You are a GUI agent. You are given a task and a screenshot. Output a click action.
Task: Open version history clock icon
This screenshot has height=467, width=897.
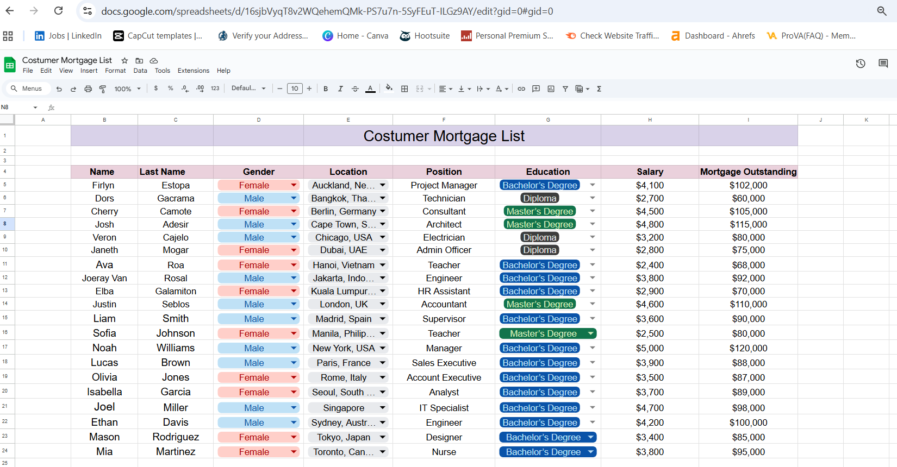point(861,64)
